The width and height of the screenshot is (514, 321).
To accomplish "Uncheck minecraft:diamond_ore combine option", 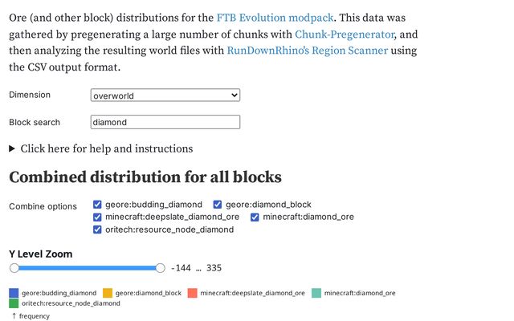I will click(x=255, y=217).
